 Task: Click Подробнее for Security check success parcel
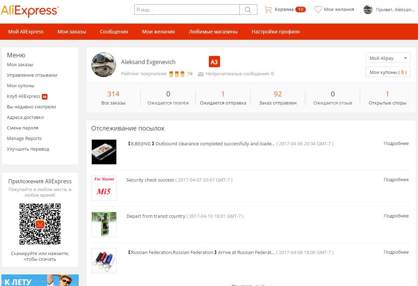click(396, 179)
